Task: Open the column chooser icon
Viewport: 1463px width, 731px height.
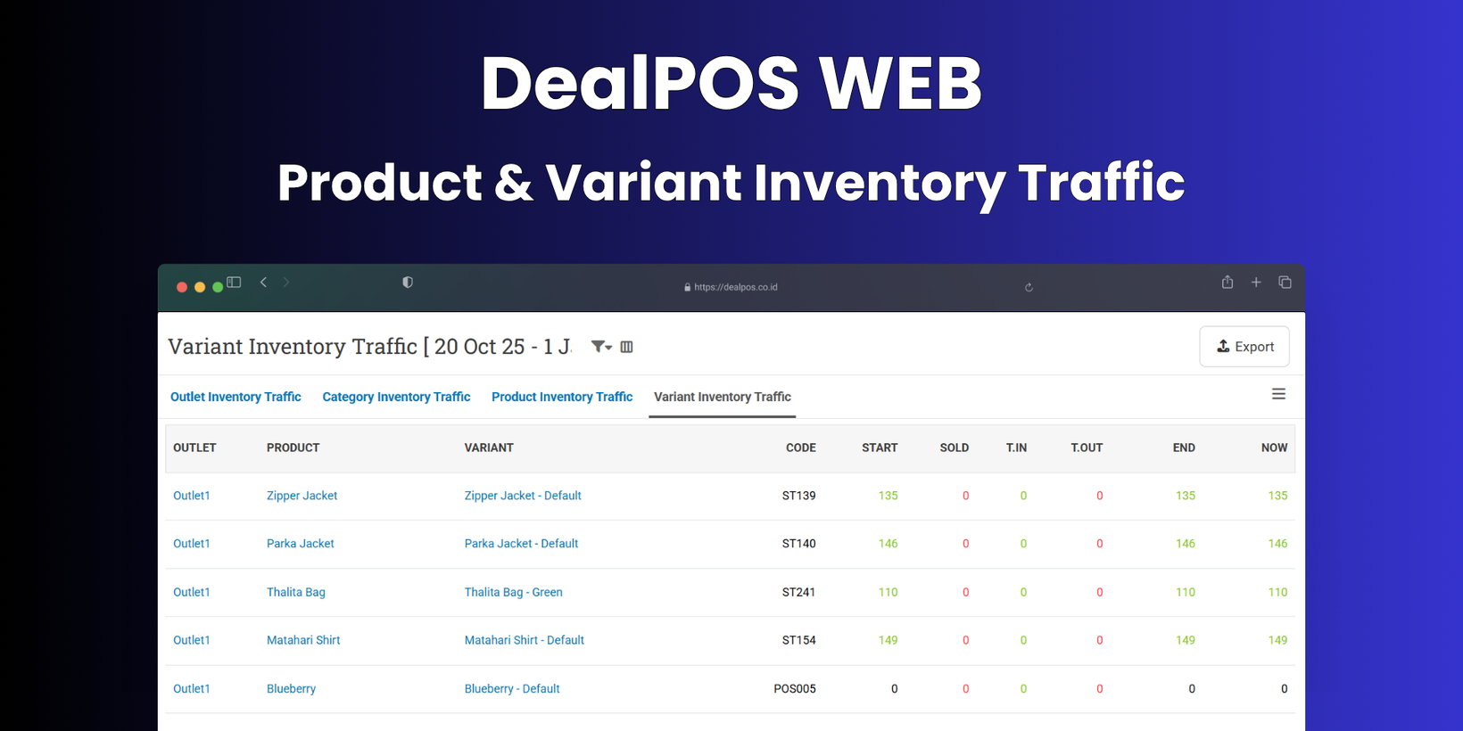Action: pyautogui.click(x=627, y=347)
